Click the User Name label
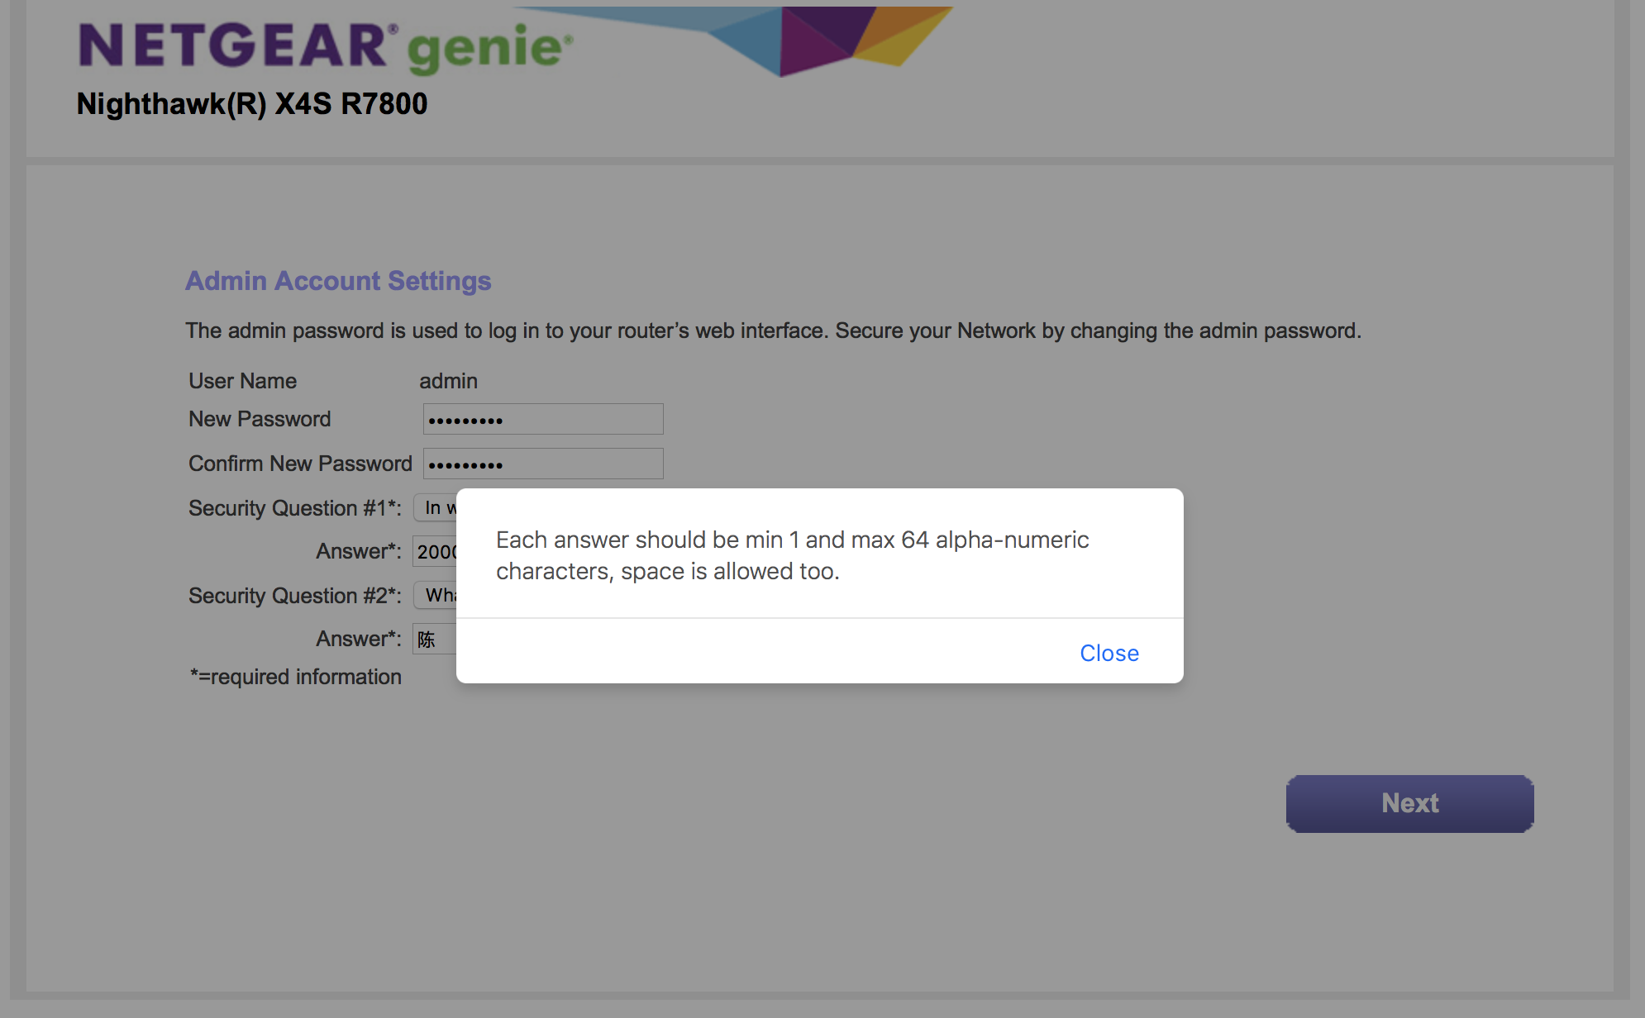Image resolution: width=1645 pixels, height=1018 pixels. (242, 381)
